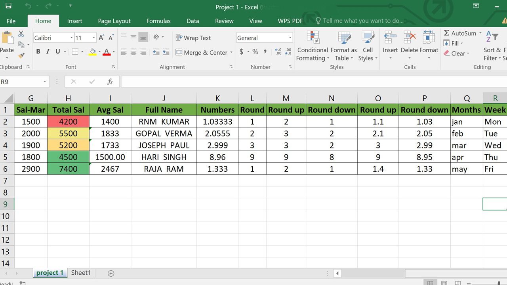
Task: Switch to the Review tab
Action: (x=224, y=21)
